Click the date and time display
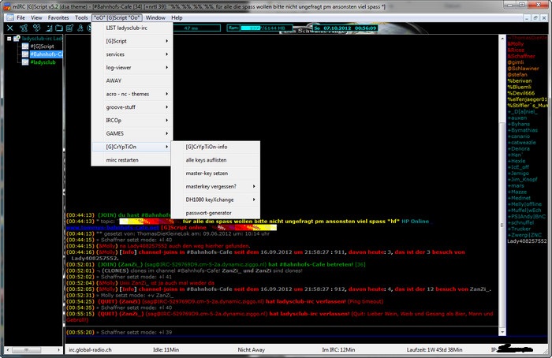552x358 pixels. click(x=345, y=28)
